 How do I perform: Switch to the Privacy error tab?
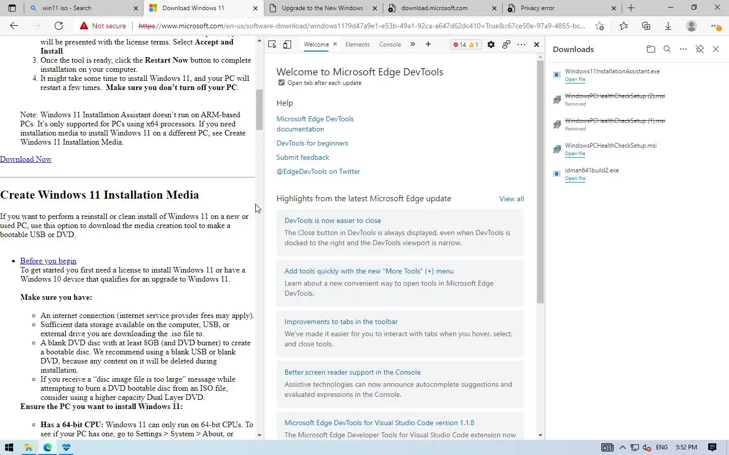tap(562, 8)
